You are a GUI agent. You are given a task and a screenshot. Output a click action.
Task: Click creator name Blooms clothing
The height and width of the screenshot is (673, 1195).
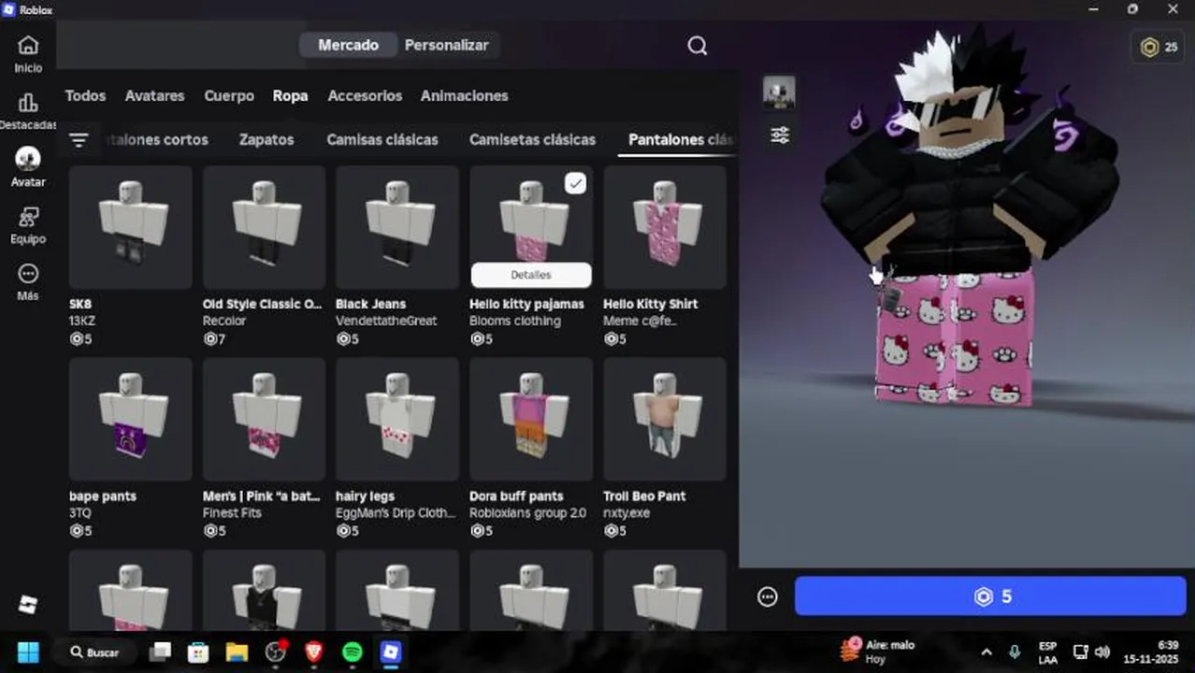click(x=515, y=321)
